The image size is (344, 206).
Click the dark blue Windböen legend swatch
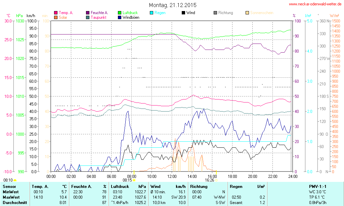(x=120, y=17)
